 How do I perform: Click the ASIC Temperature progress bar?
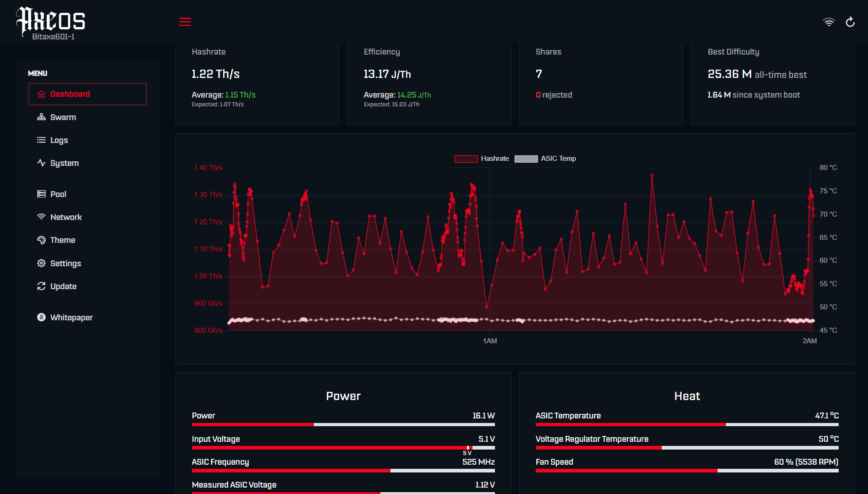coord(687,425)
